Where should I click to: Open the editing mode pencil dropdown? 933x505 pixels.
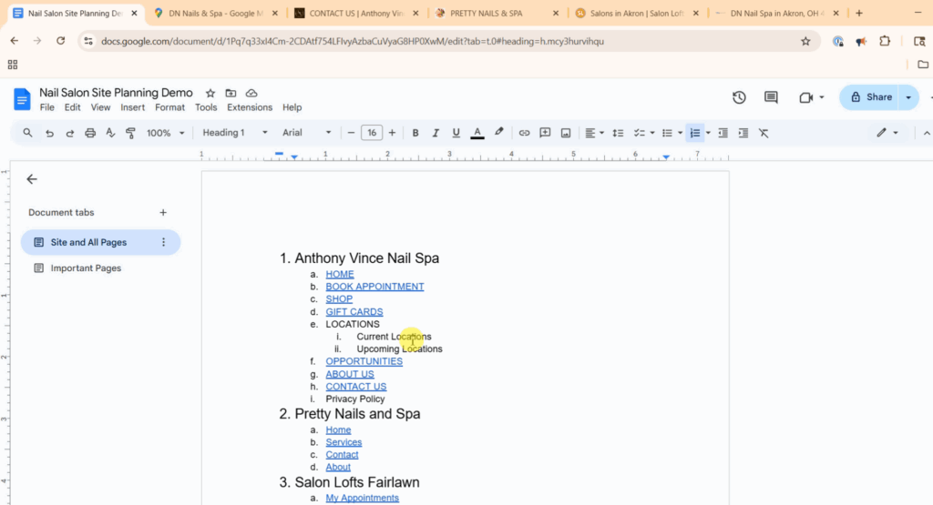click(x=887, y=133)
